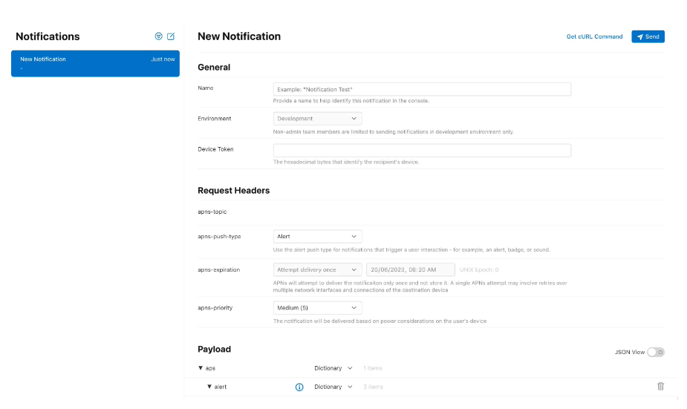Toggle the JSON View switch
Image resolution: width=687 pixels, height=409 pixels.
click(655, 352)
